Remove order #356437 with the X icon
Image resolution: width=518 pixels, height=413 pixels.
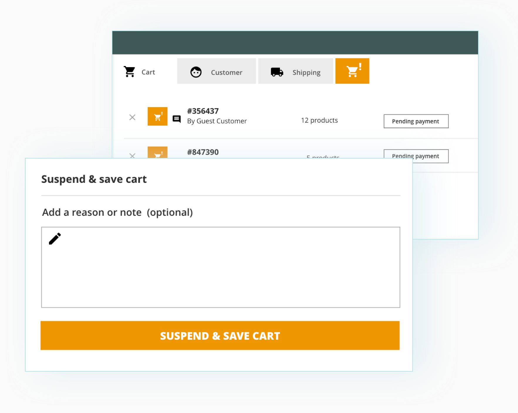coord(132,117)
